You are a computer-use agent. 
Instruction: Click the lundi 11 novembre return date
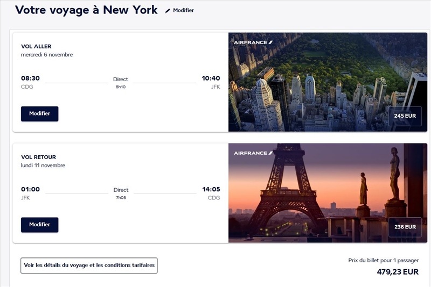point(43,166)
